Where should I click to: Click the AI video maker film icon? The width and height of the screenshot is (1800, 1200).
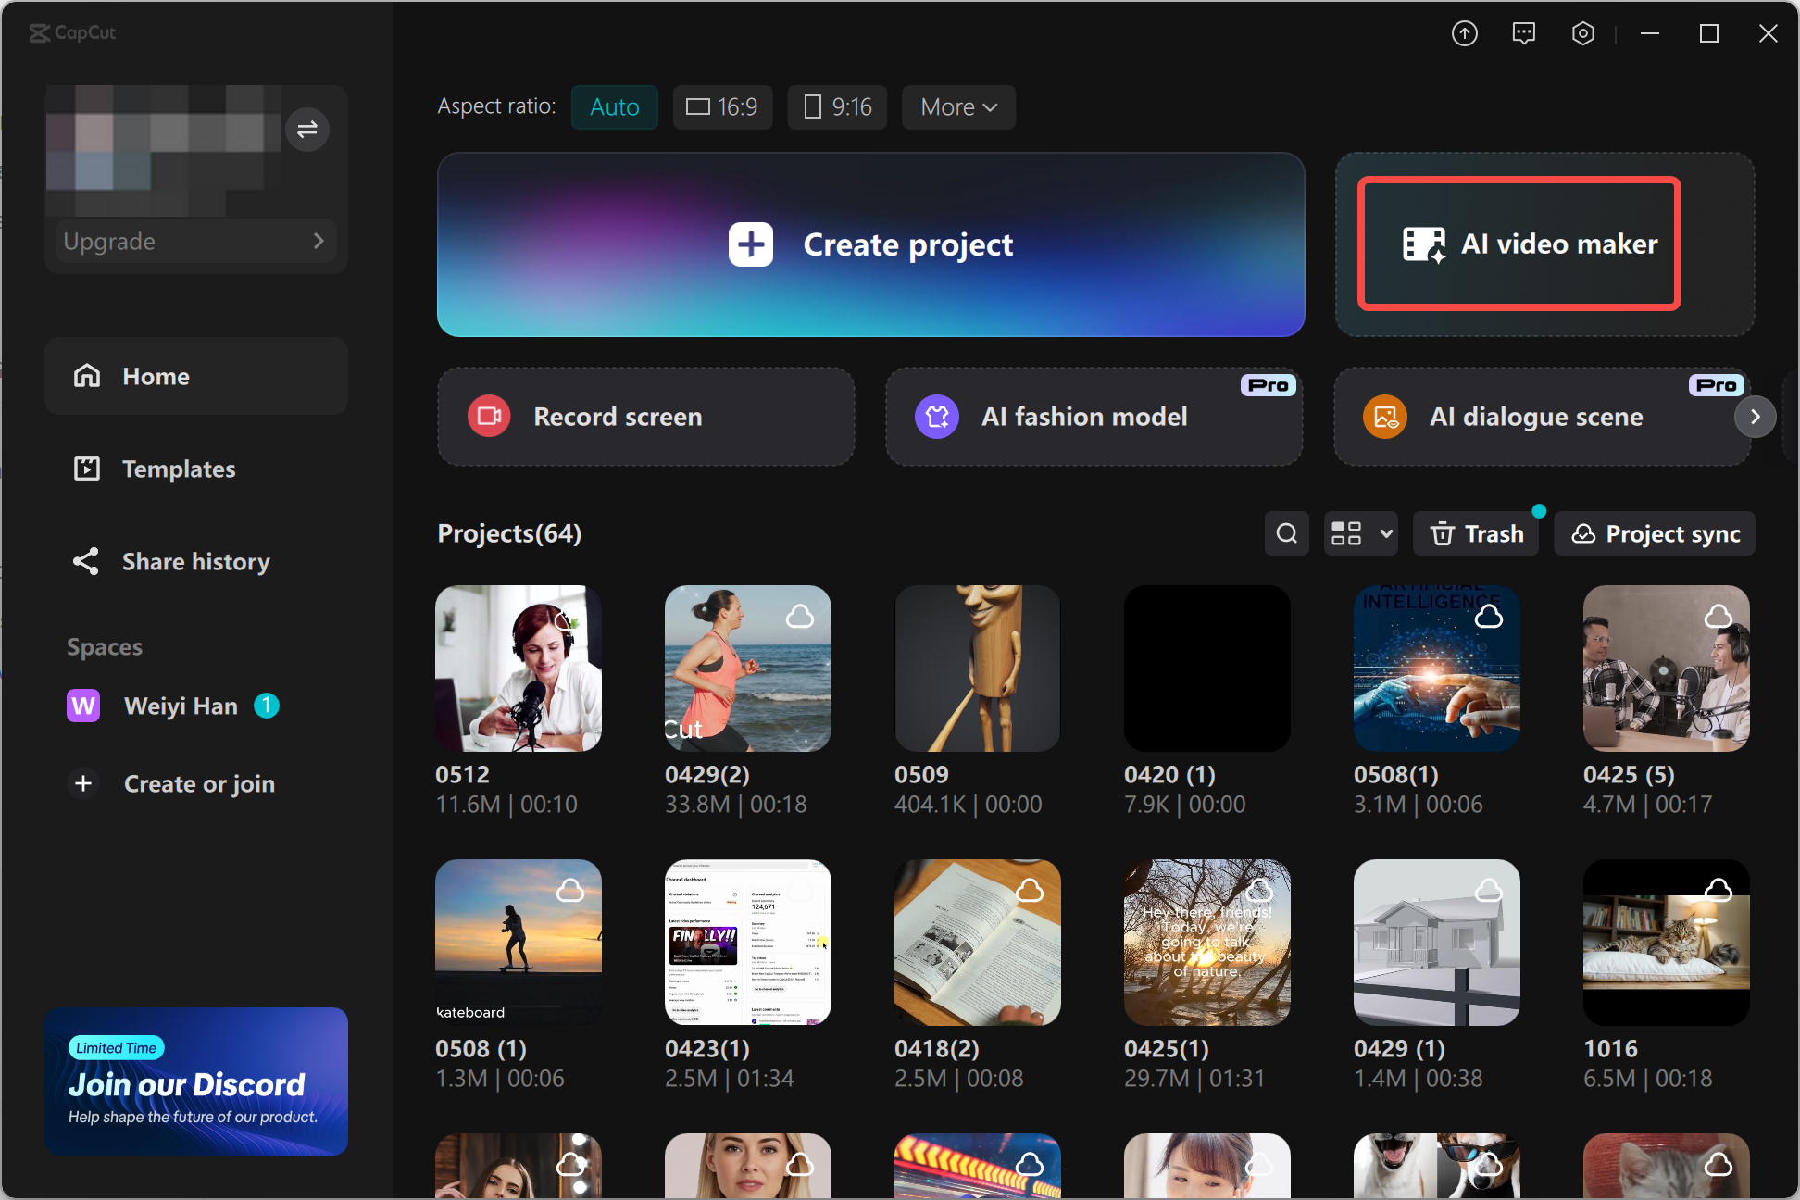1423,244
